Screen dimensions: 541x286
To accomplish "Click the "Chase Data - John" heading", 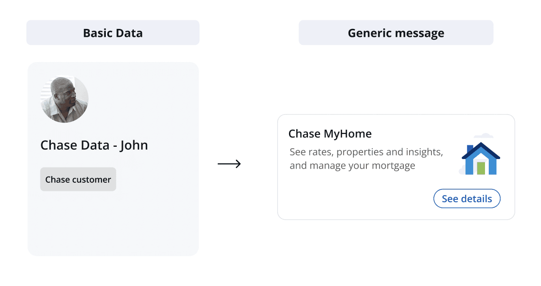I will click(x=94, y=145).
